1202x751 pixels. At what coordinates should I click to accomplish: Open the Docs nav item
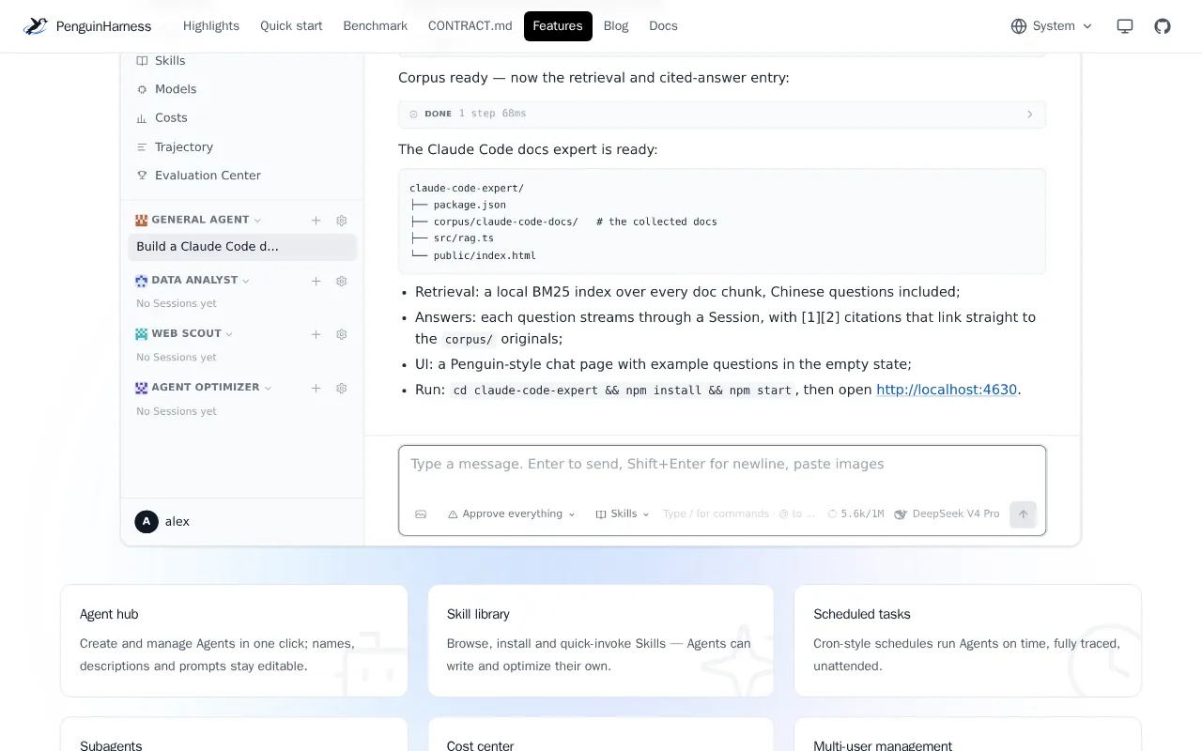tap(663, 26)
